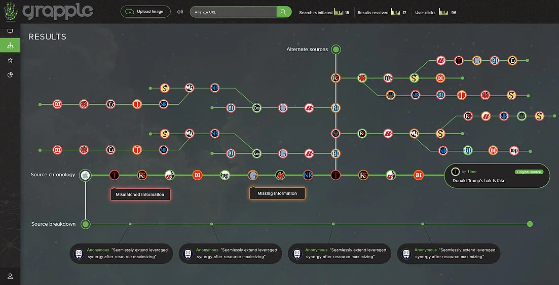Image resolution: width=559 pixels, height=285 pixels.
Task: Click the "User clicks" value 96
Action: point(454,13)
